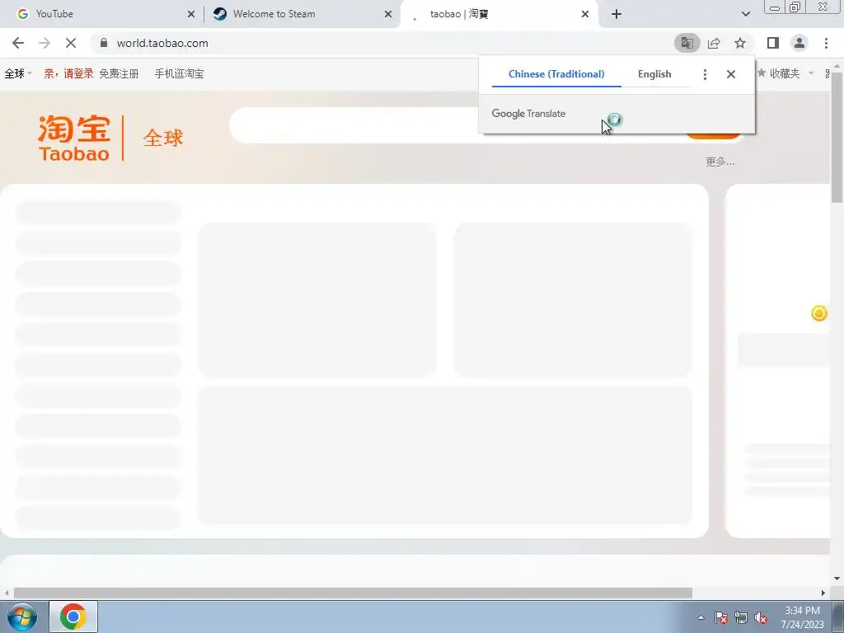
Task: Click the forward navigation arrow
Action: [45, 43]
